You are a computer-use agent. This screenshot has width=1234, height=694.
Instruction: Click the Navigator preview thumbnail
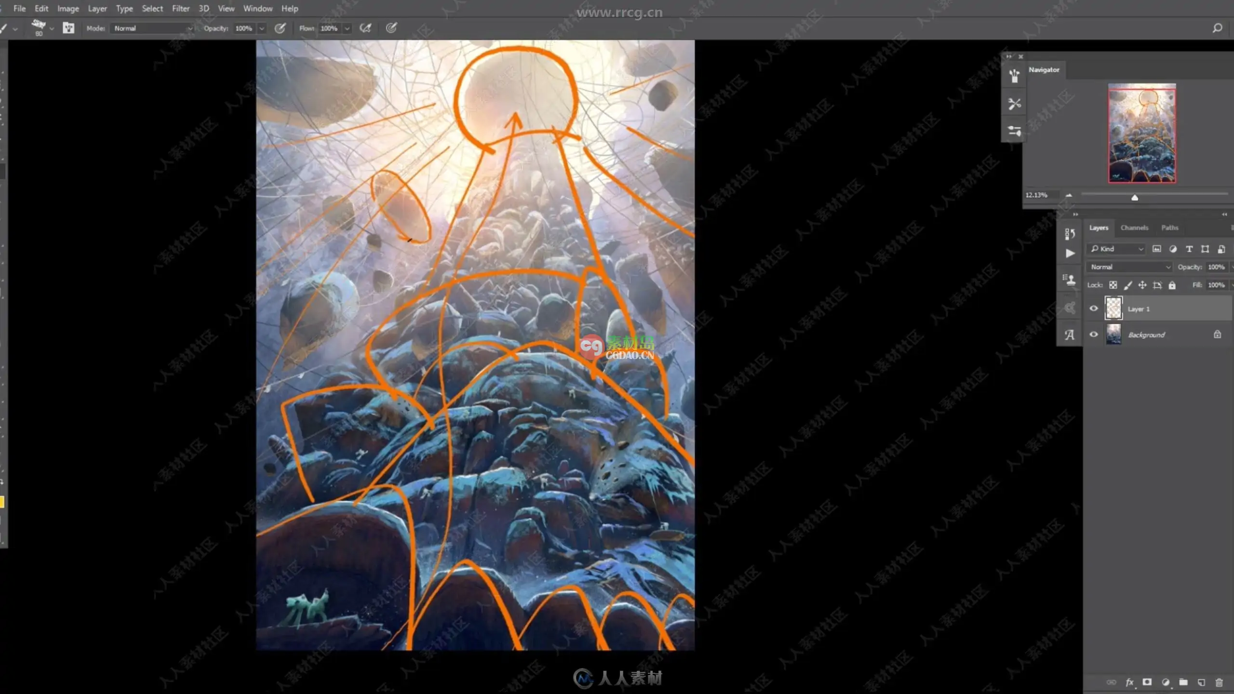pos(1142,133)
